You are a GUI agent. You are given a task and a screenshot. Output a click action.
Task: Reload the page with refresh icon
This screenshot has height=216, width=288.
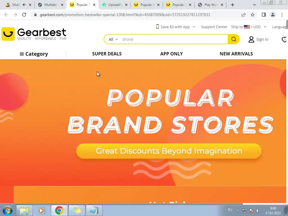24,15
